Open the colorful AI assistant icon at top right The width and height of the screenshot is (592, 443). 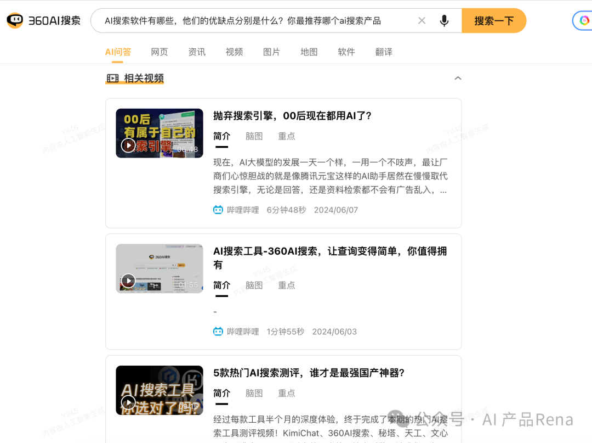click(584, 20)
